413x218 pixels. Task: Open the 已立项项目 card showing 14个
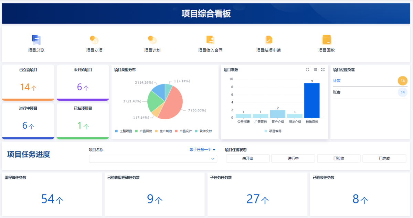pos(28,82)
